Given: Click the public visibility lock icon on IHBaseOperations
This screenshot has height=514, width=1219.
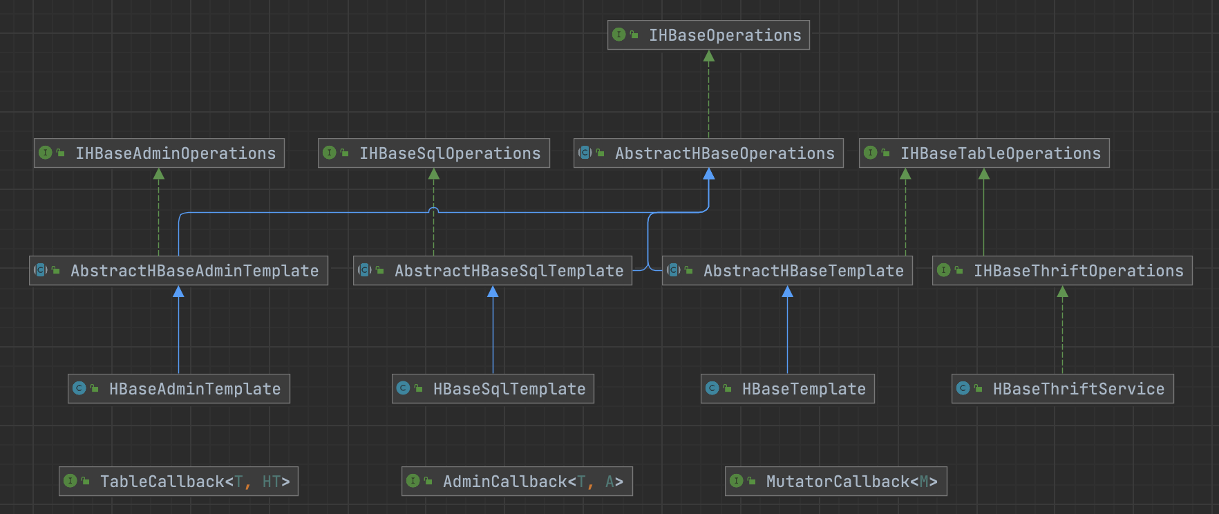Looking at the screenshot, I should (x=634, y=35).
